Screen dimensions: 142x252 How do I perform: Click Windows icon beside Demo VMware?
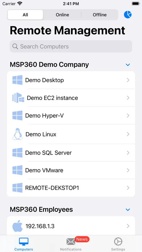click(x=17, y=170)
